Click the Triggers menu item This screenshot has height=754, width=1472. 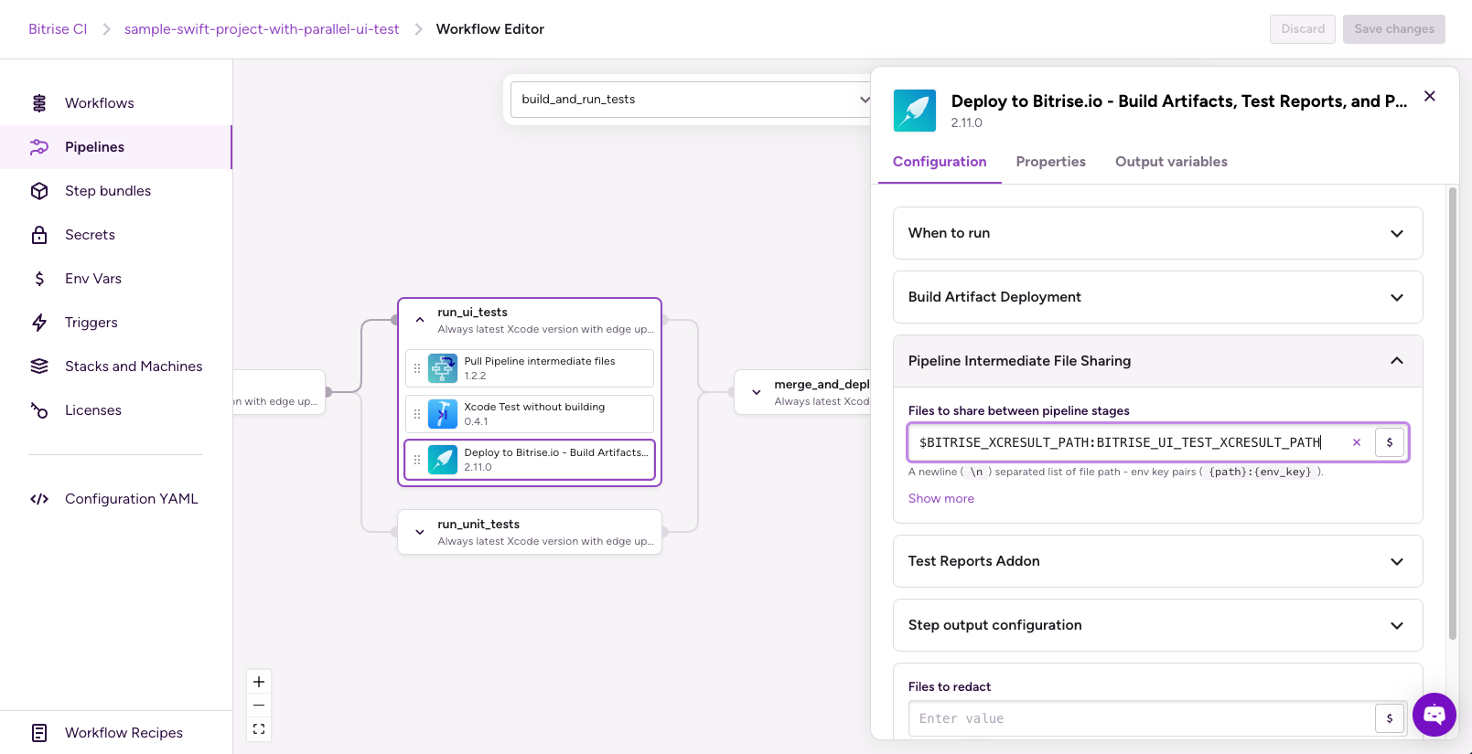click(115, 323)
